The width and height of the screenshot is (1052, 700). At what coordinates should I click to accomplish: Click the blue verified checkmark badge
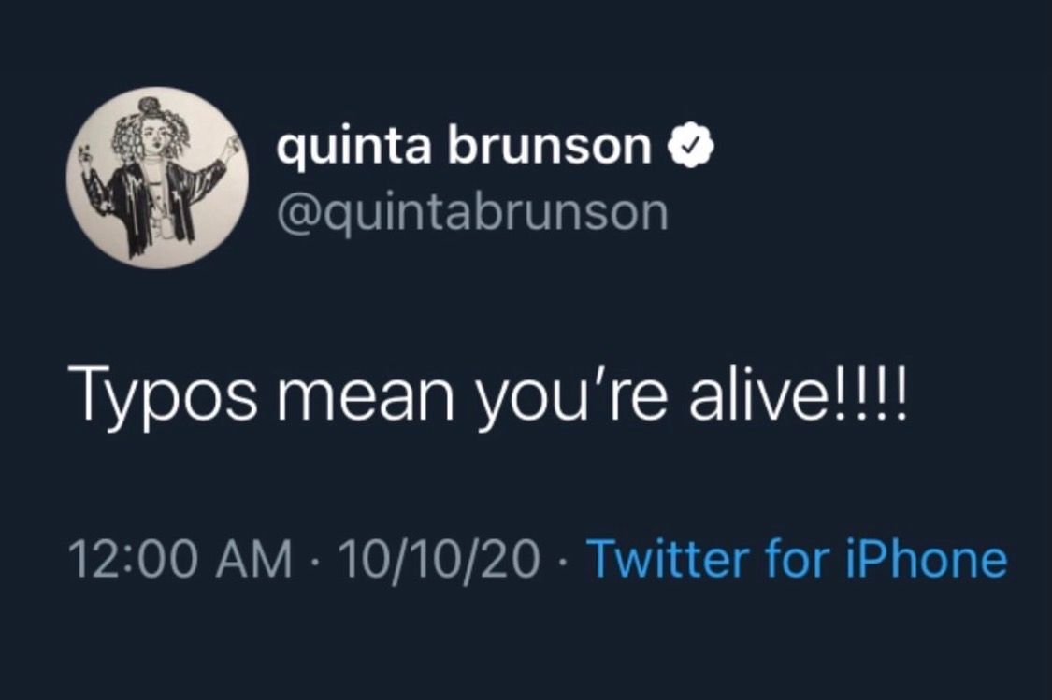pos(691,148)
